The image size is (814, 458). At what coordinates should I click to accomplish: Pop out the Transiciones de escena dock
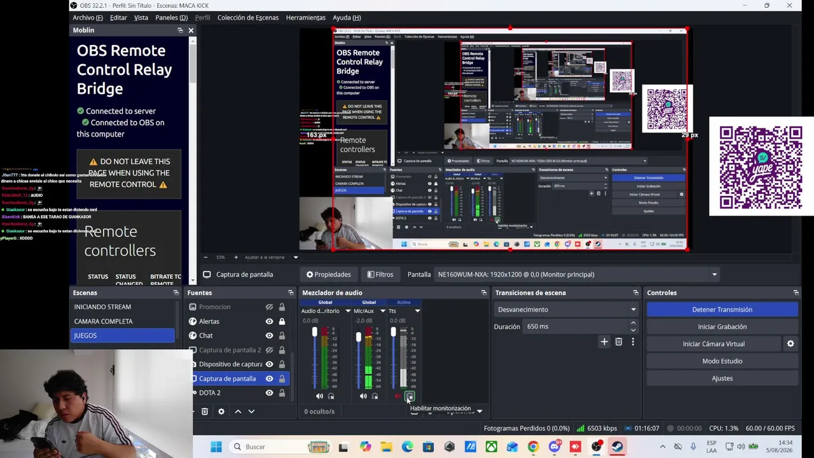pyautogui.click(x=636, y=293)
